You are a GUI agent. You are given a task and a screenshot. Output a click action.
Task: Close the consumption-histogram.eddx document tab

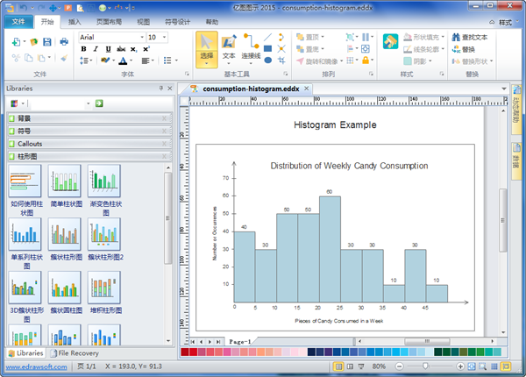(306, 89)
